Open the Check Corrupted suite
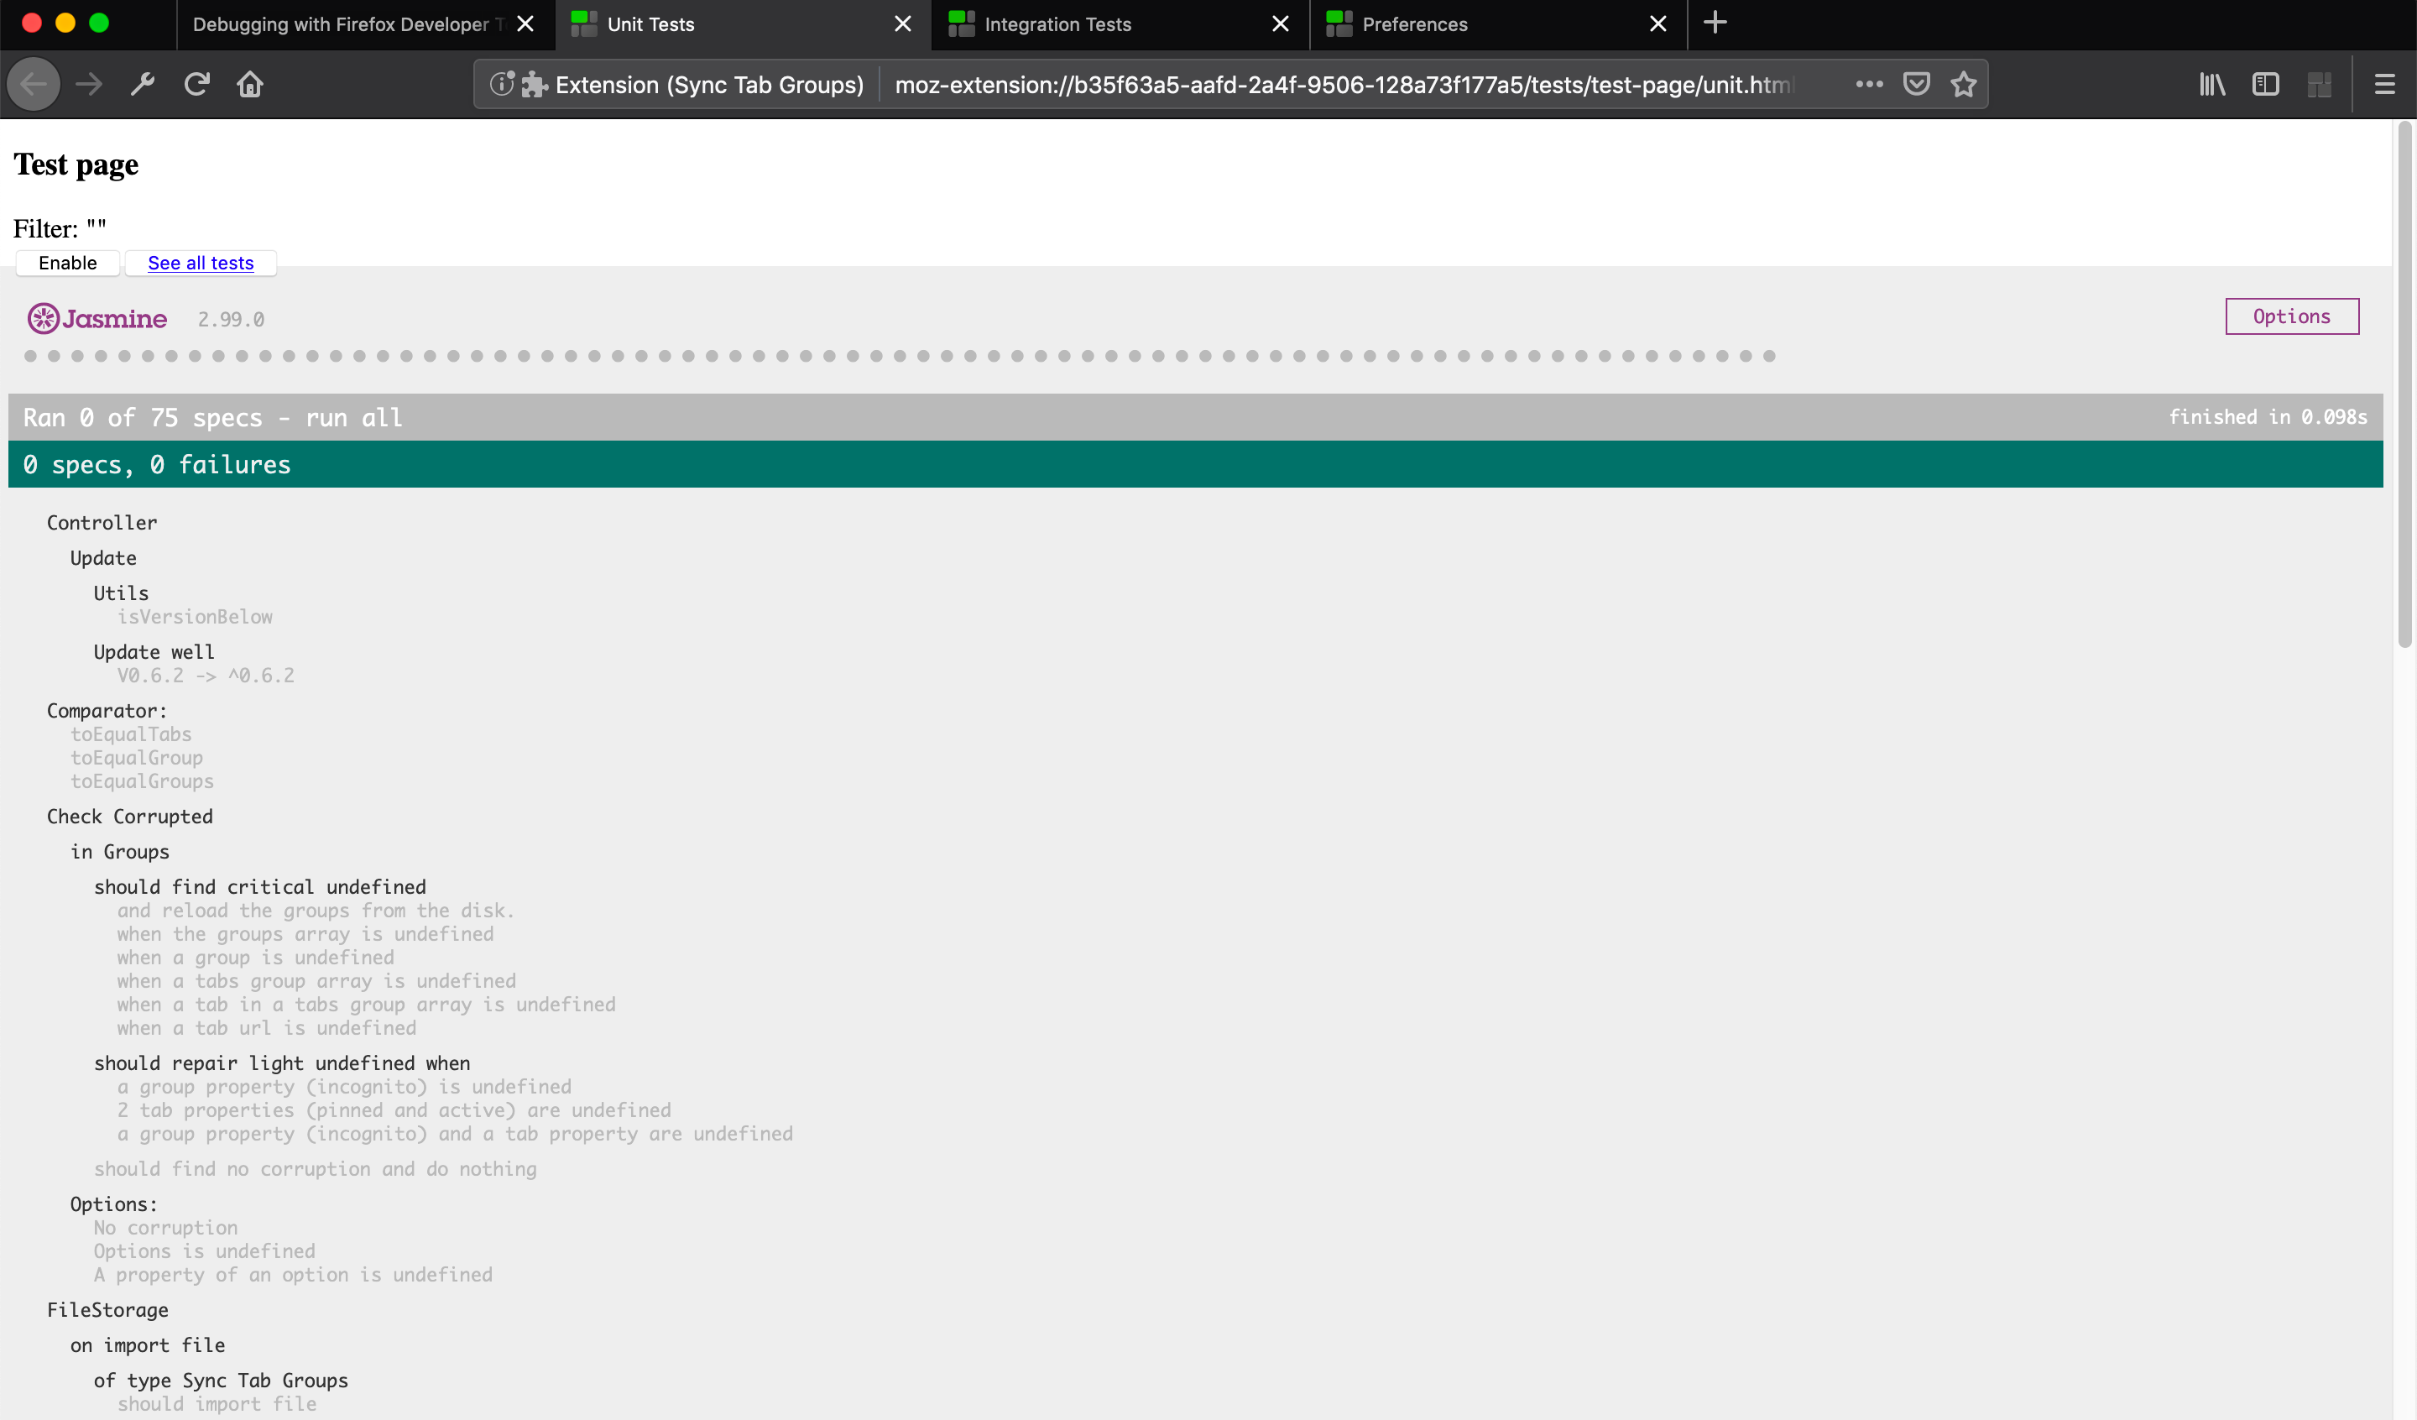Viewport: 2417px width, 1420px height. coord(129,817)
